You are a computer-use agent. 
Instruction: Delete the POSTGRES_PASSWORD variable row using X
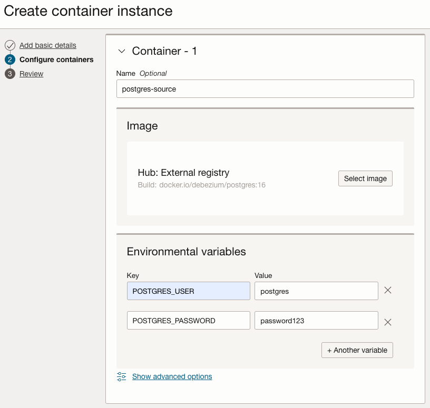388,322
